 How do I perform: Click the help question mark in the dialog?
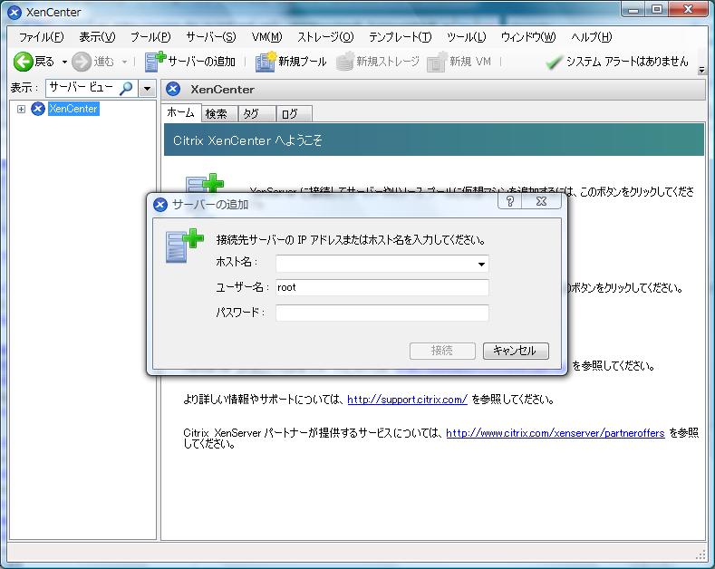click(x=510, y=200)
